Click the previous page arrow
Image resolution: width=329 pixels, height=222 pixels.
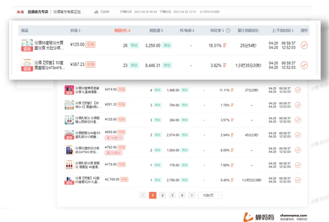pos(143,195)
